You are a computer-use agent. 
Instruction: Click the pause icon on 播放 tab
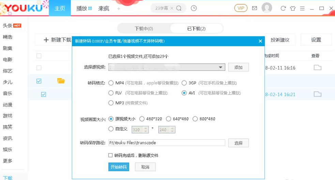point(90,8)
